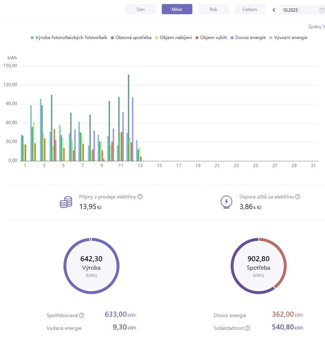Click help icon next to Příjmy z prodeje elektřiny
Viewport: 325px width, 343px height.
pyautogui.click(x=140, y=197)
